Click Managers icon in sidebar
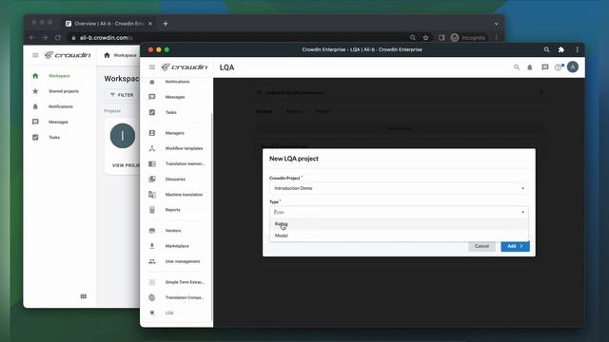 (x=152, y=133)
